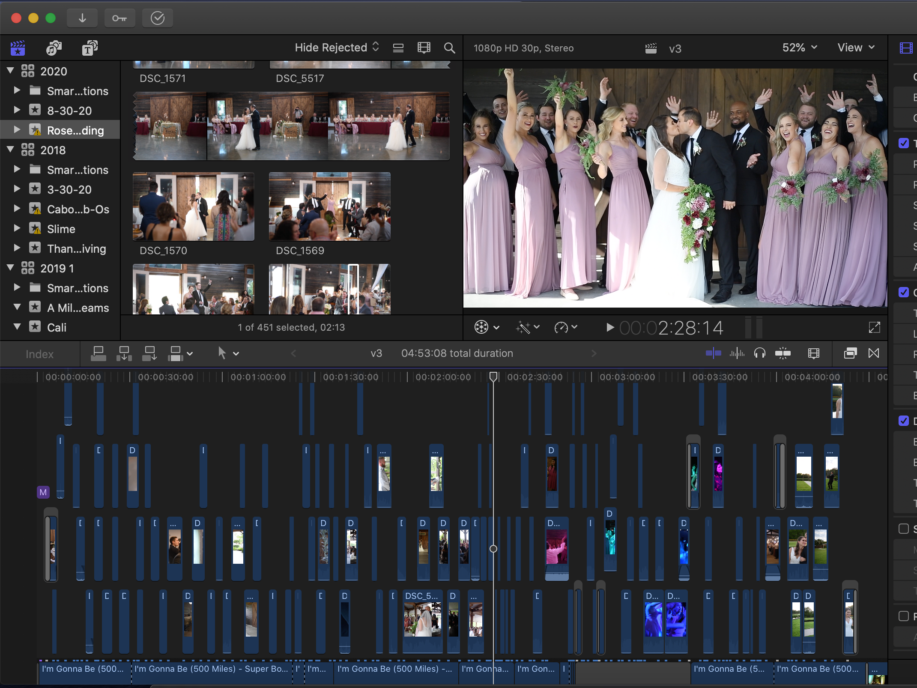Open clip appearance filmstrip options in browser
Screen dimensions: 917x688
coord(424,48)
